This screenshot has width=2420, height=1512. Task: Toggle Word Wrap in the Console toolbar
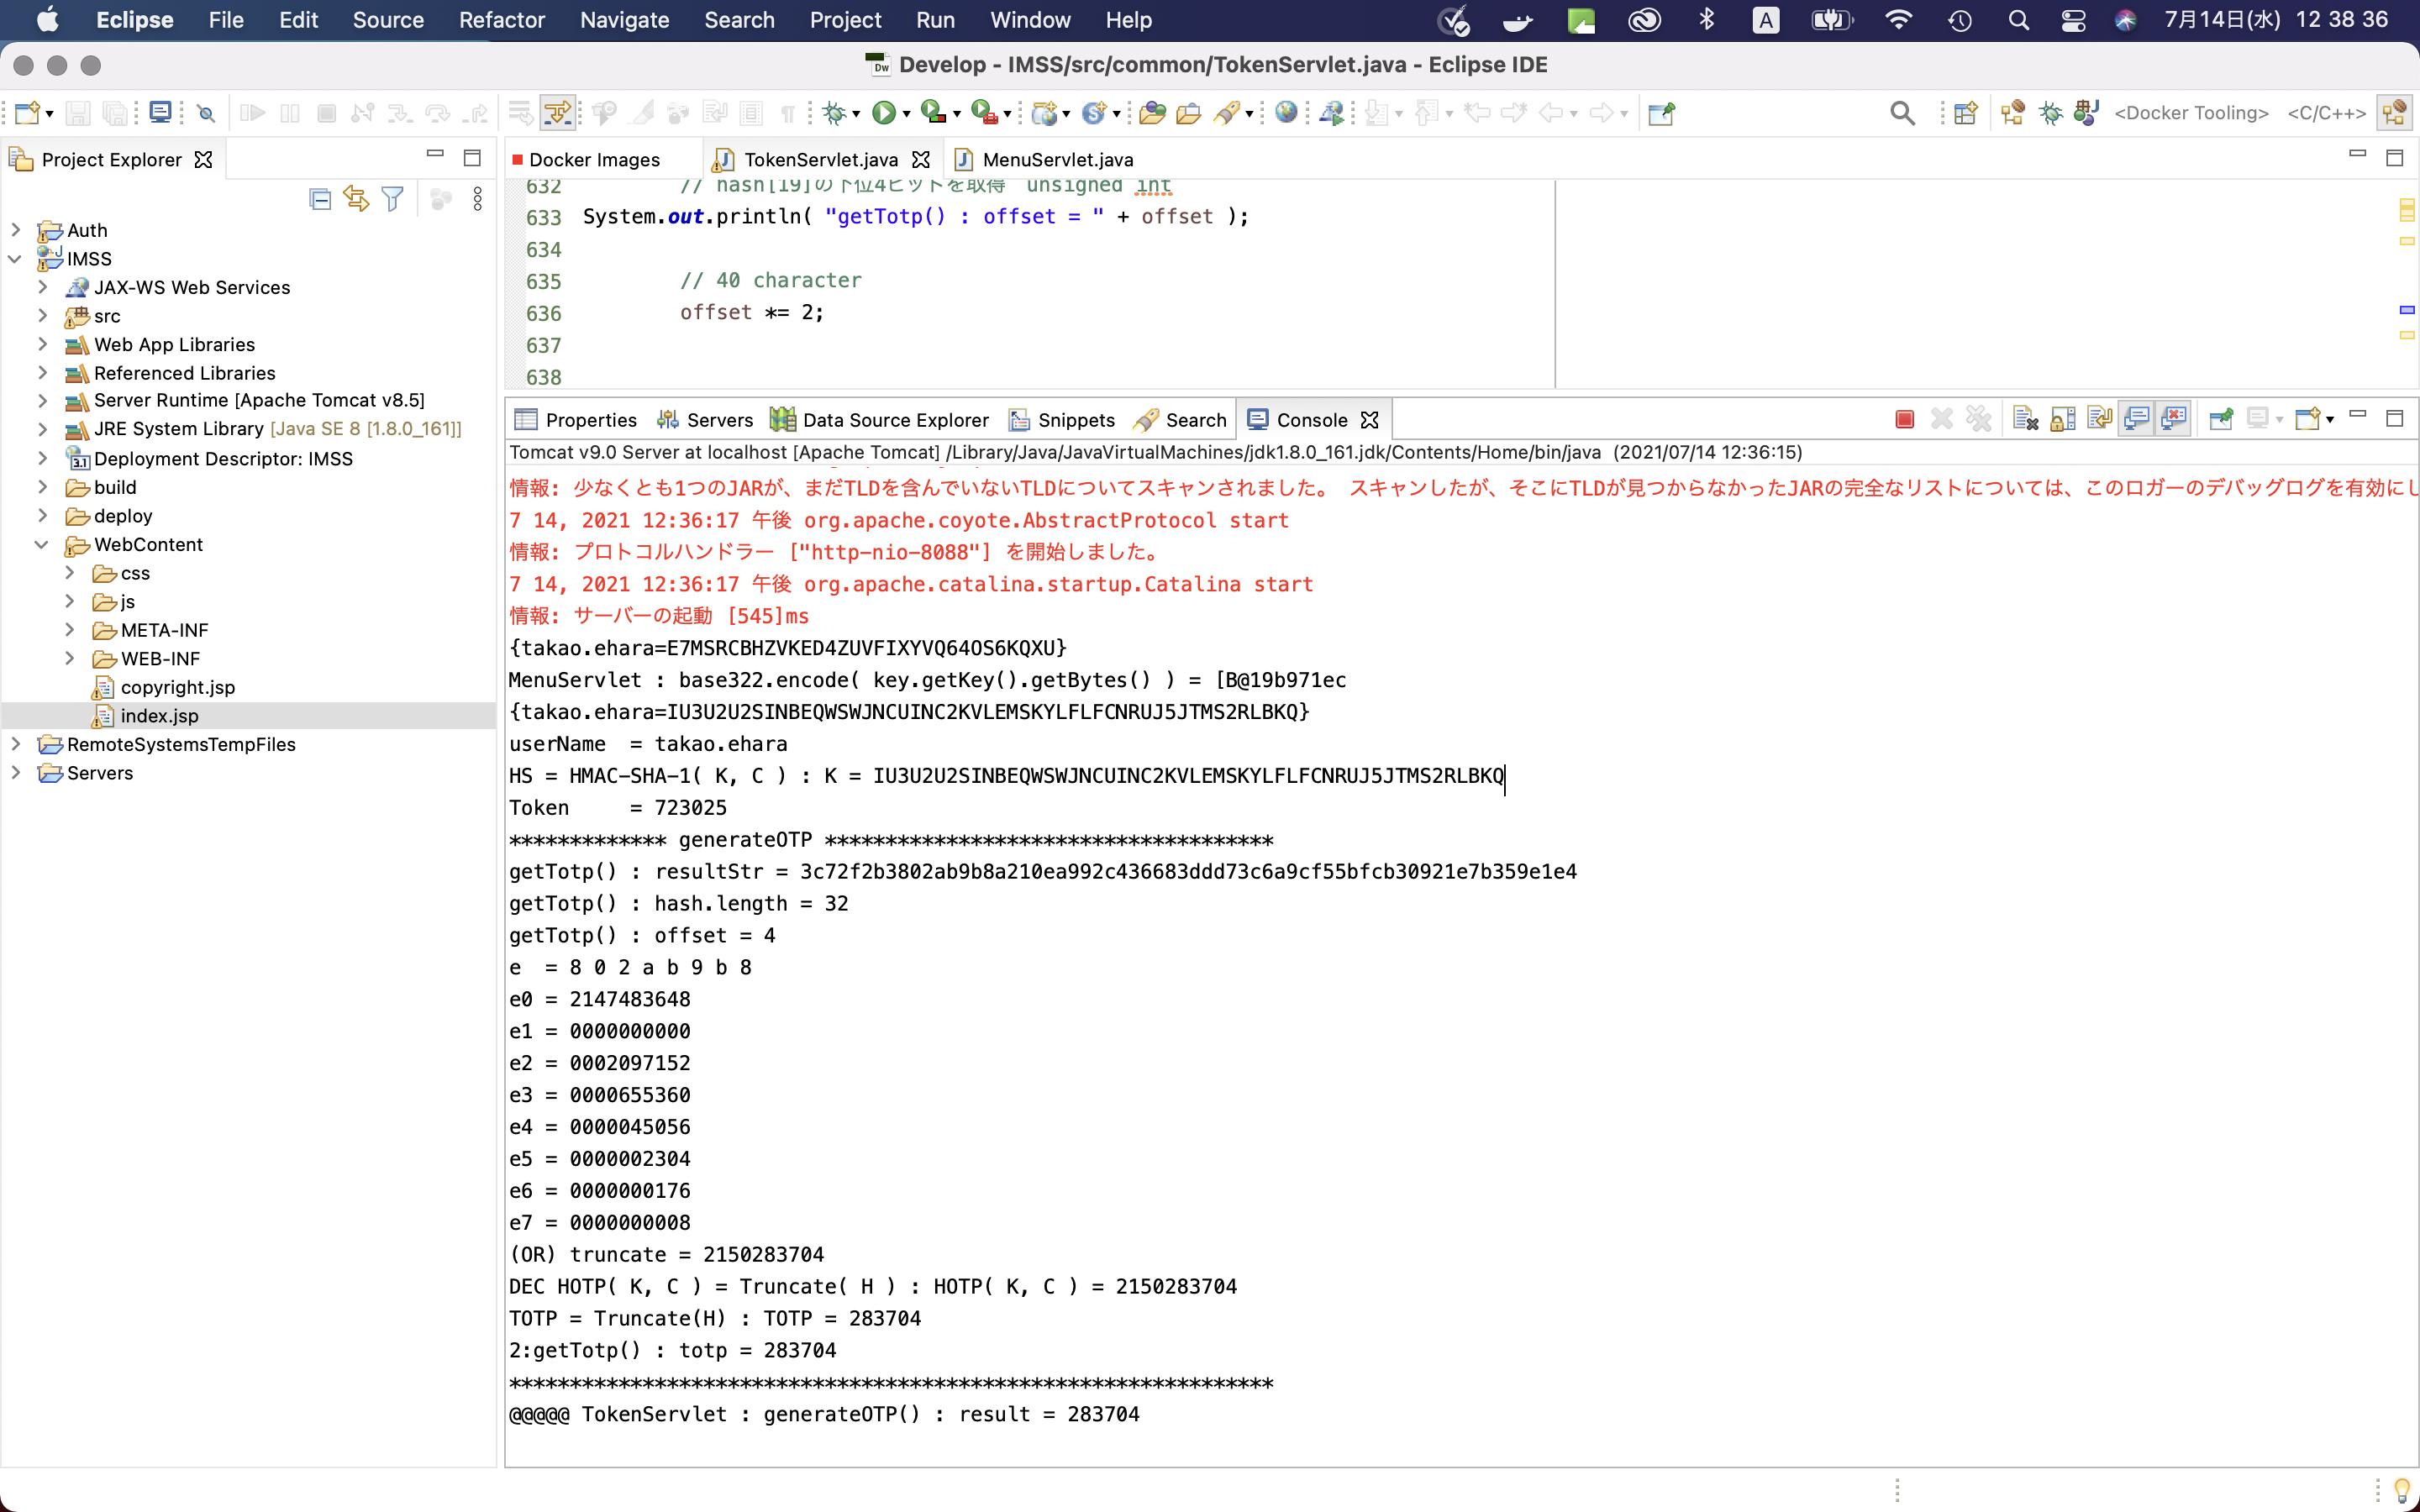click(x=2099, y=419)
